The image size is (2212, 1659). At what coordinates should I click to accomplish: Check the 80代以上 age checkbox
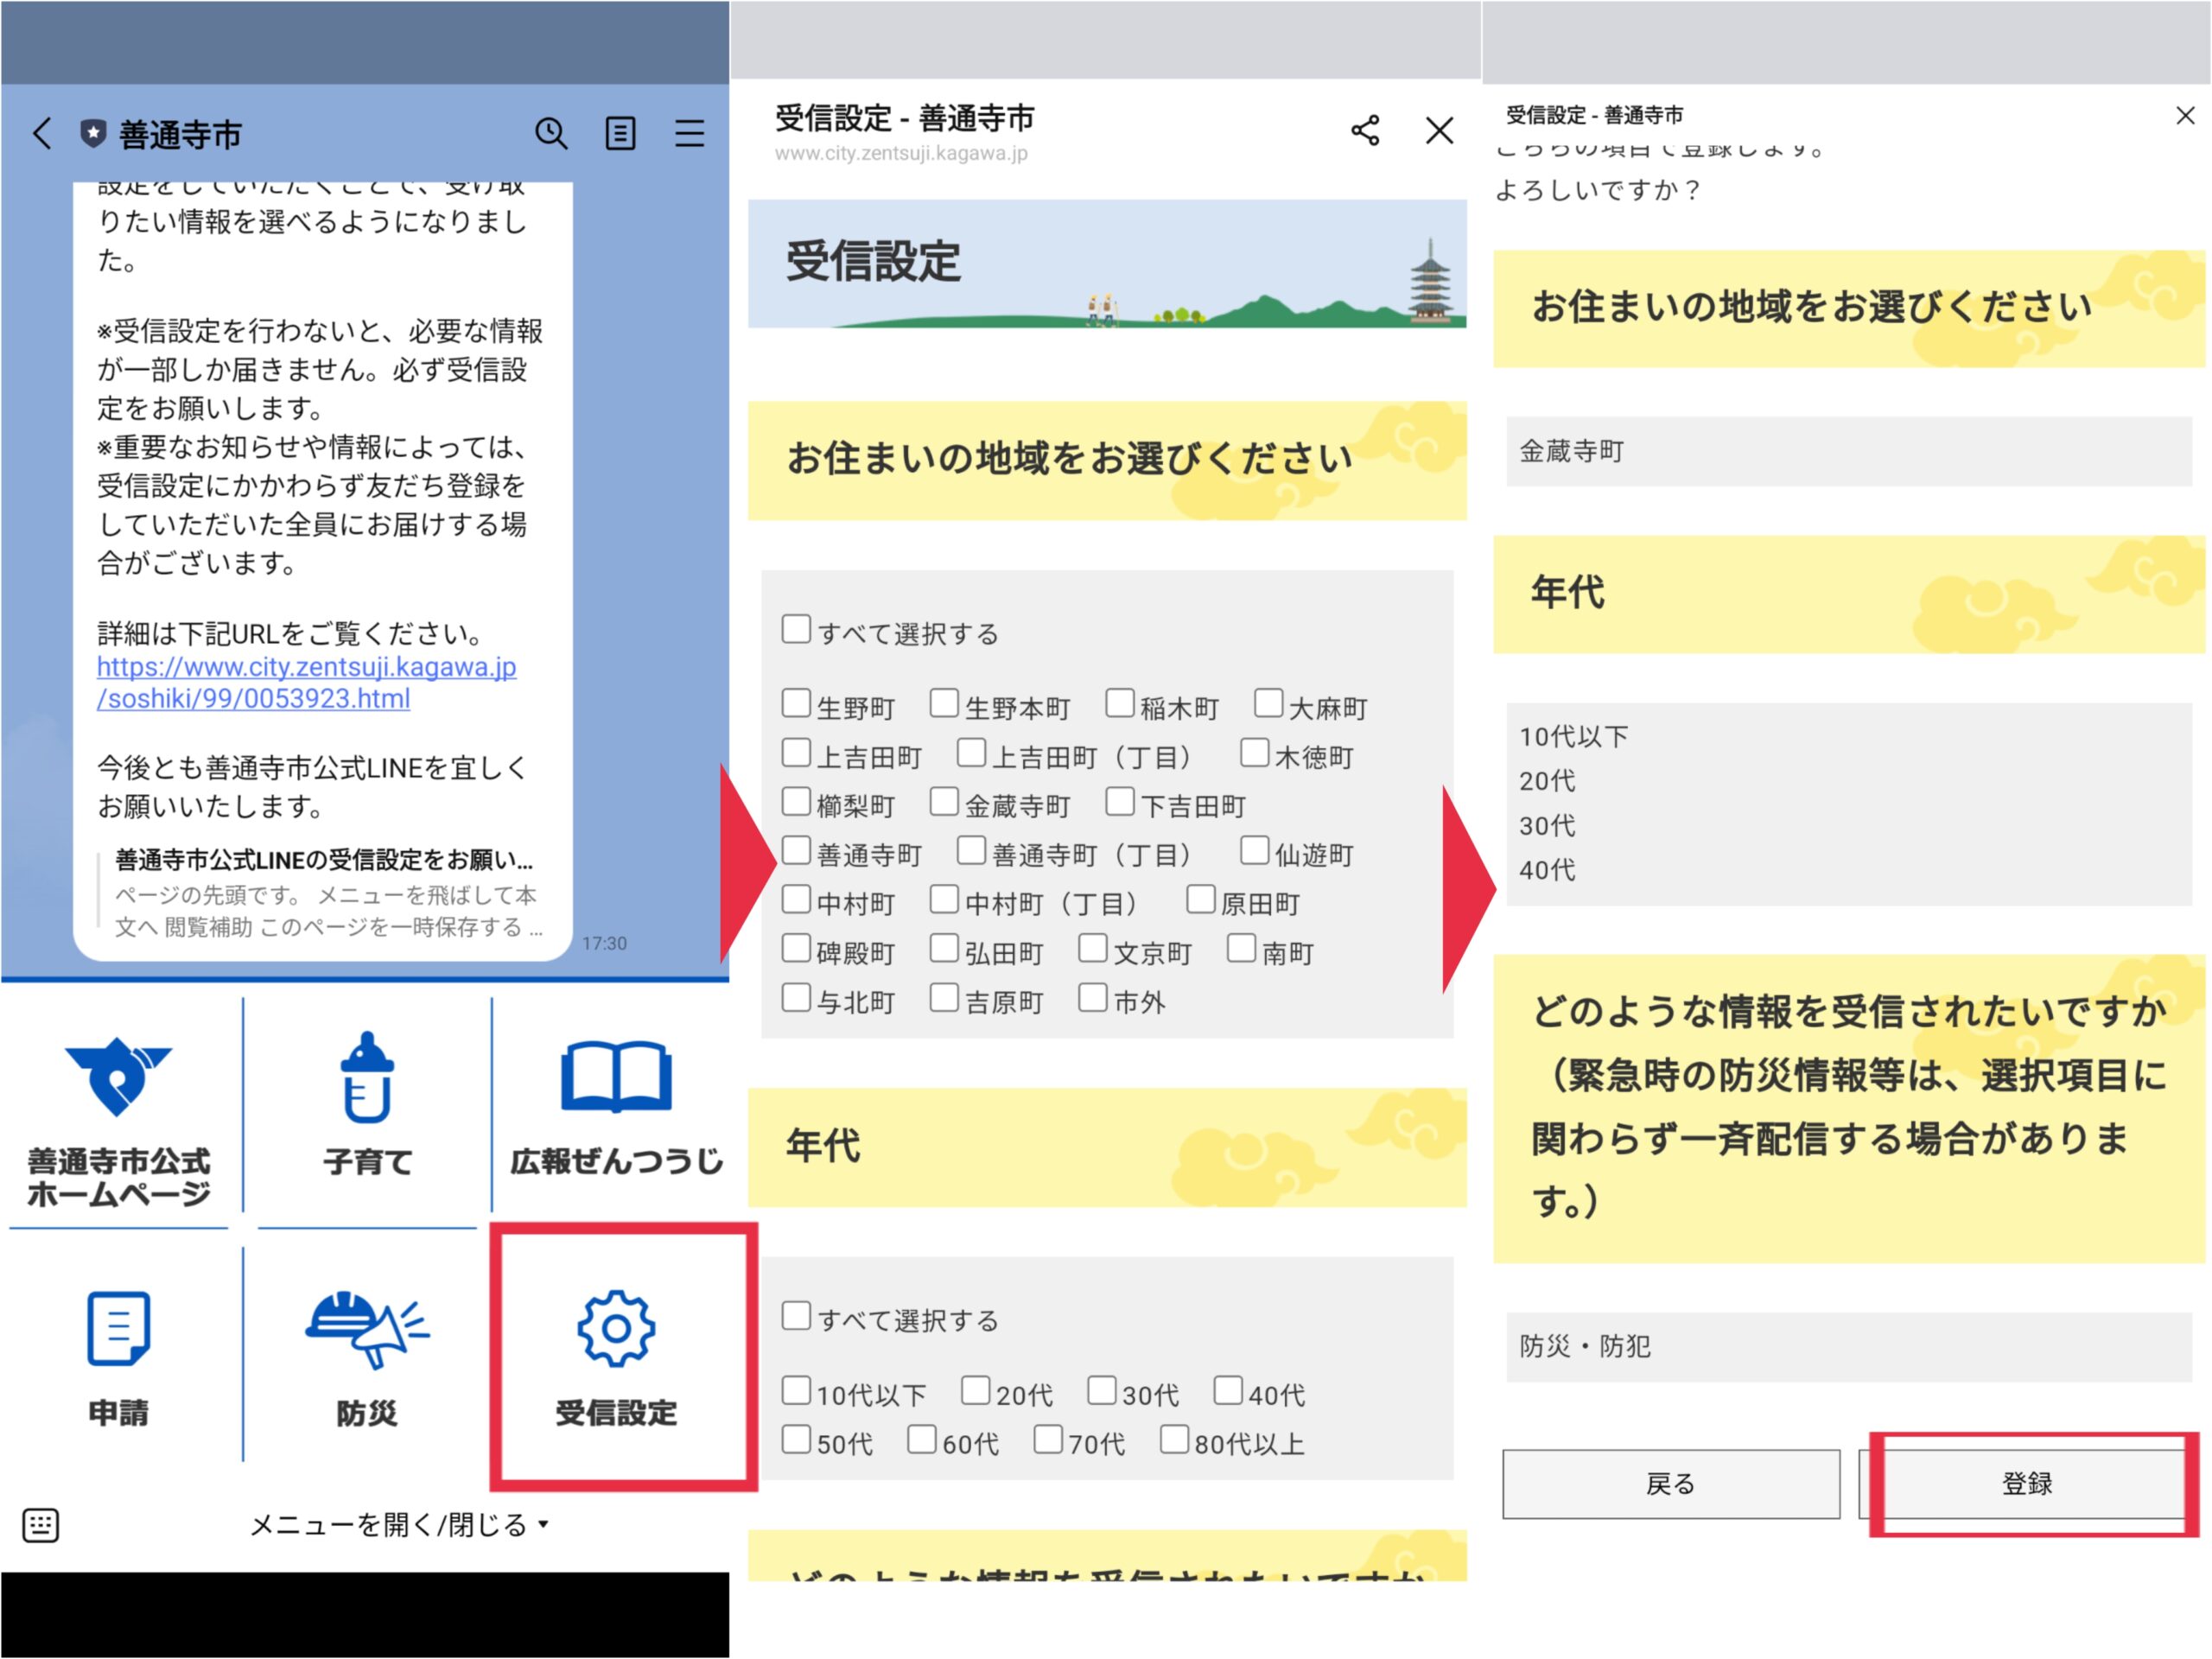point(1174,1439)
